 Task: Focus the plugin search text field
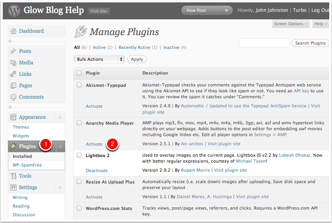point(264,43)
